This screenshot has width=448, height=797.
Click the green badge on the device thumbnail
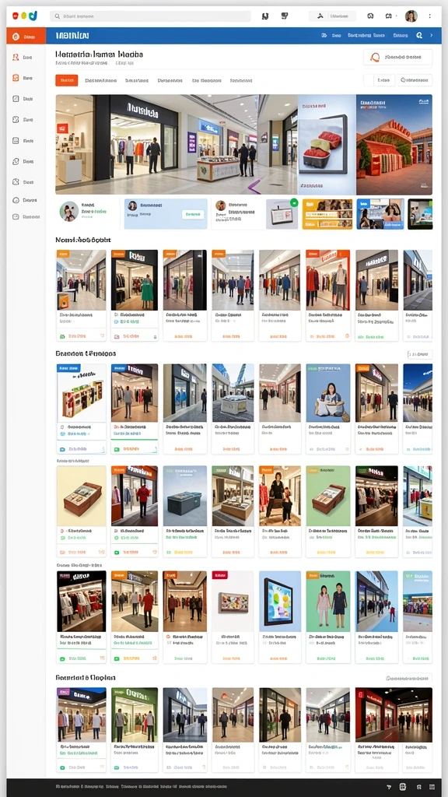293,202
